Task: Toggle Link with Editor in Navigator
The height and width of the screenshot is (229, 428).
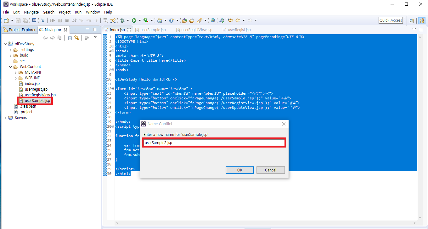Action: (x=76, y=38)
